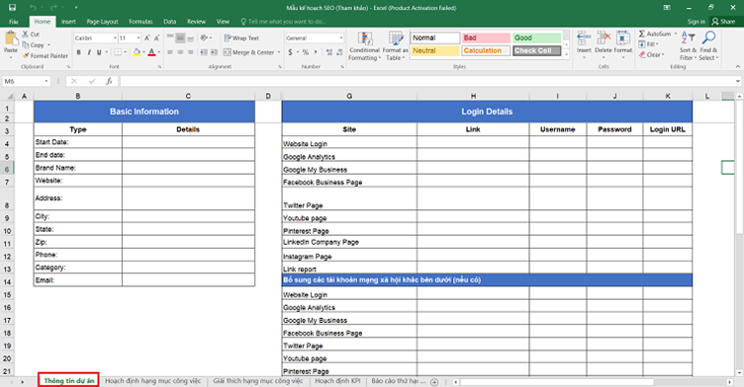744x387 pixels.
Task: Switch to the Data tab
Action: (170, 22)
